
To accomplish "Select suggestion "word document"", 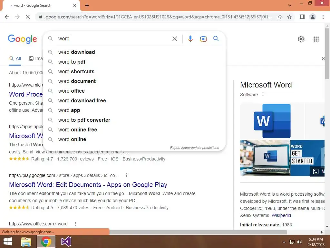I will point(134,81).
